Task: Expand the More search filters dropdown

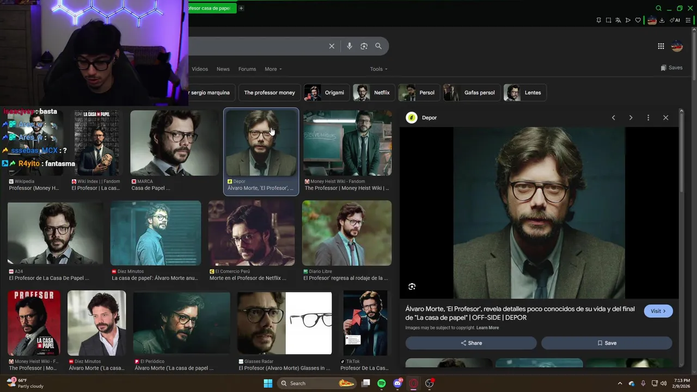Action: [x=273, y=69]
